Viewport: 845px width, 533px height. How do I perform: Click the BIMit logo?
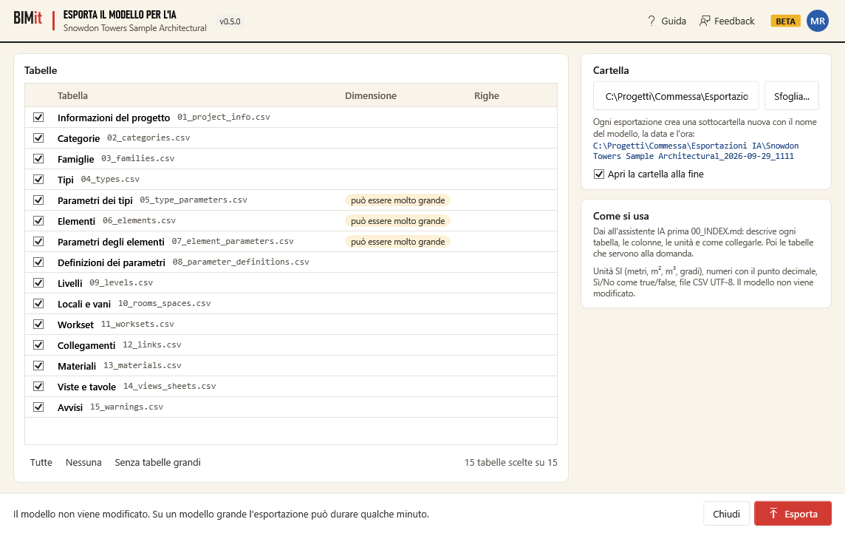click(x=27, y=18)
